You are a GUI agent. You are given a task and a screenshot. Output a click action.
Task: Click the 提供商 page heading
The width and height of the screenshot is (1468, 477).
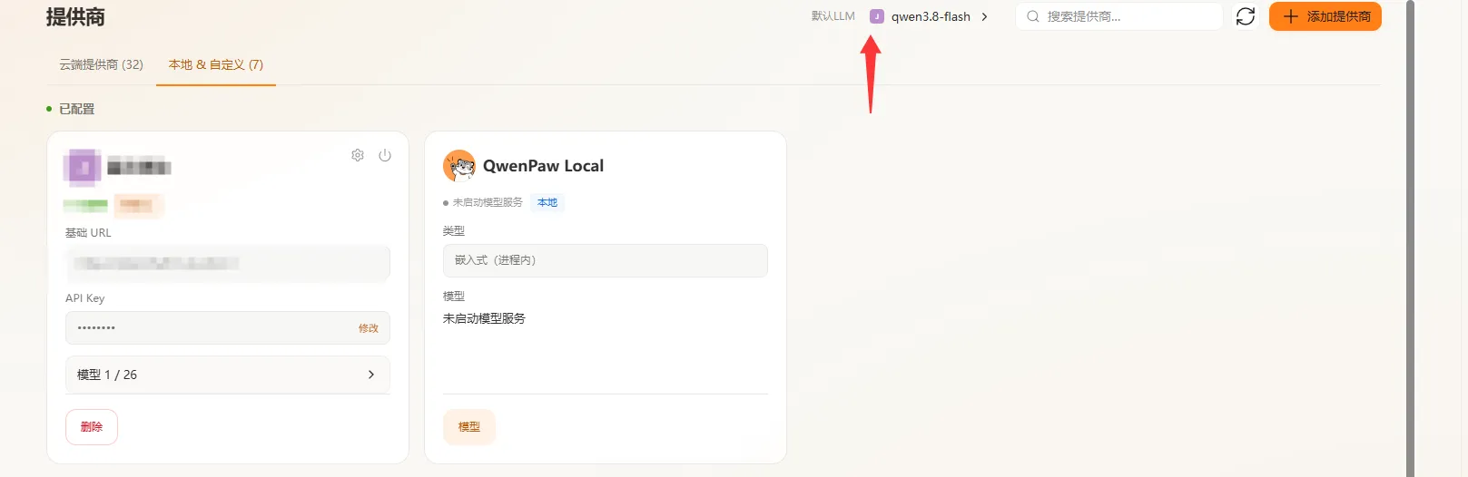point(75,16)
